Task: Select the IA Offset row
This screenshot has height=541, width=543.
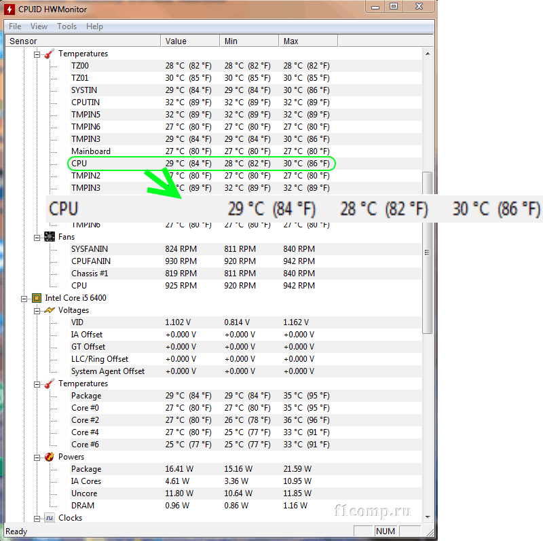Action: coord(246,335)
